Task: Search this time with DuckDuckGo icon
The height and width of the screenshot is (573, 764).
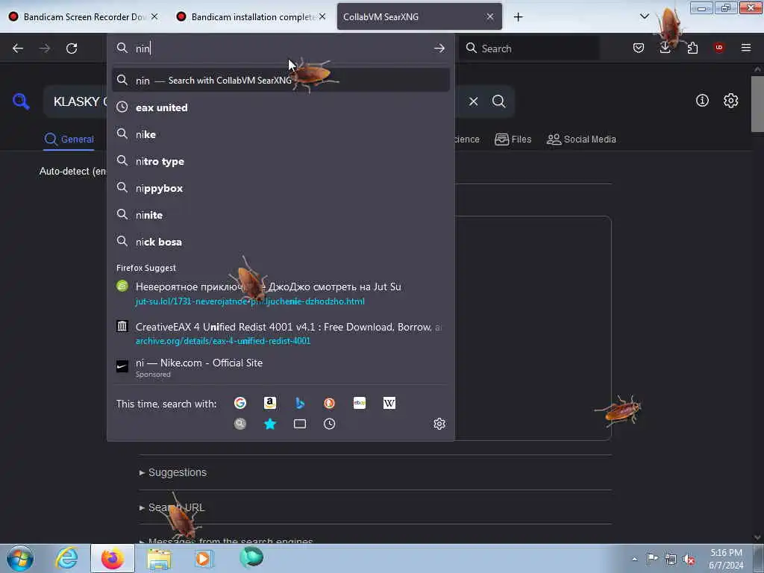Action: pos(329,403)
